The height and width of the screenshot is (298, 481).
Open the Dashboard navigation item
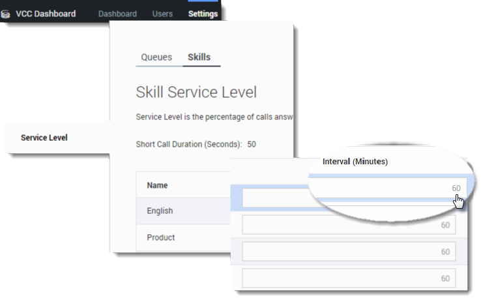(x=117, y=14)
